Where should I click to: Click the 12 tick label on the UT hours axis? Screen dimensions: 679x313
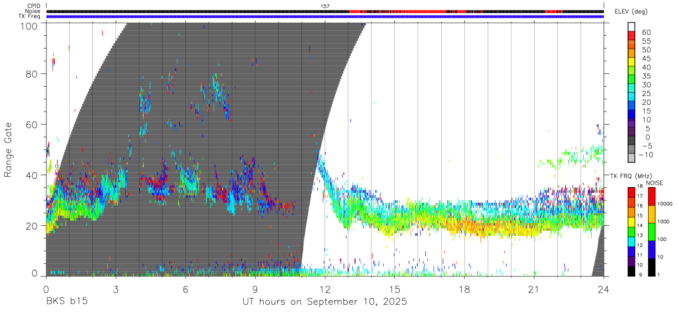(325, 289)
